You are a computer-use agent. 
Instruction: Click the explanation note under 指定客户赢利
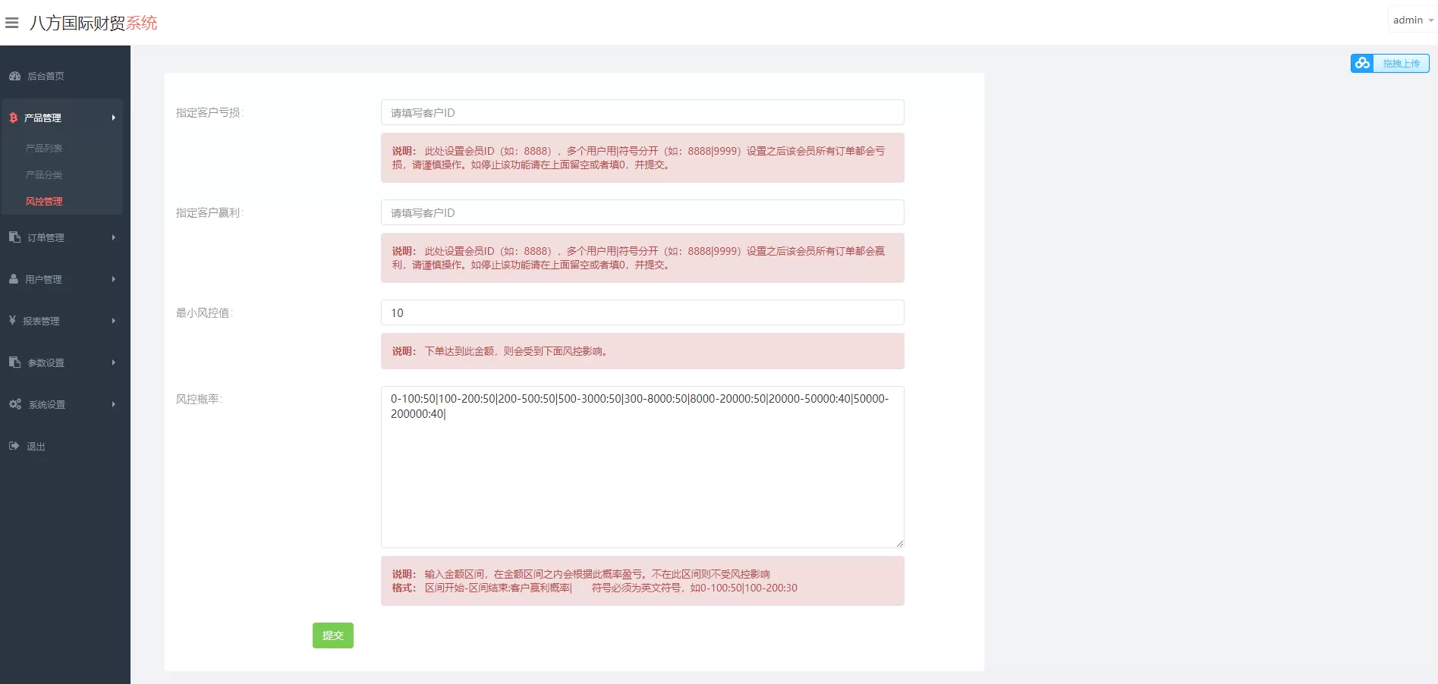click(x=643, y=258)
